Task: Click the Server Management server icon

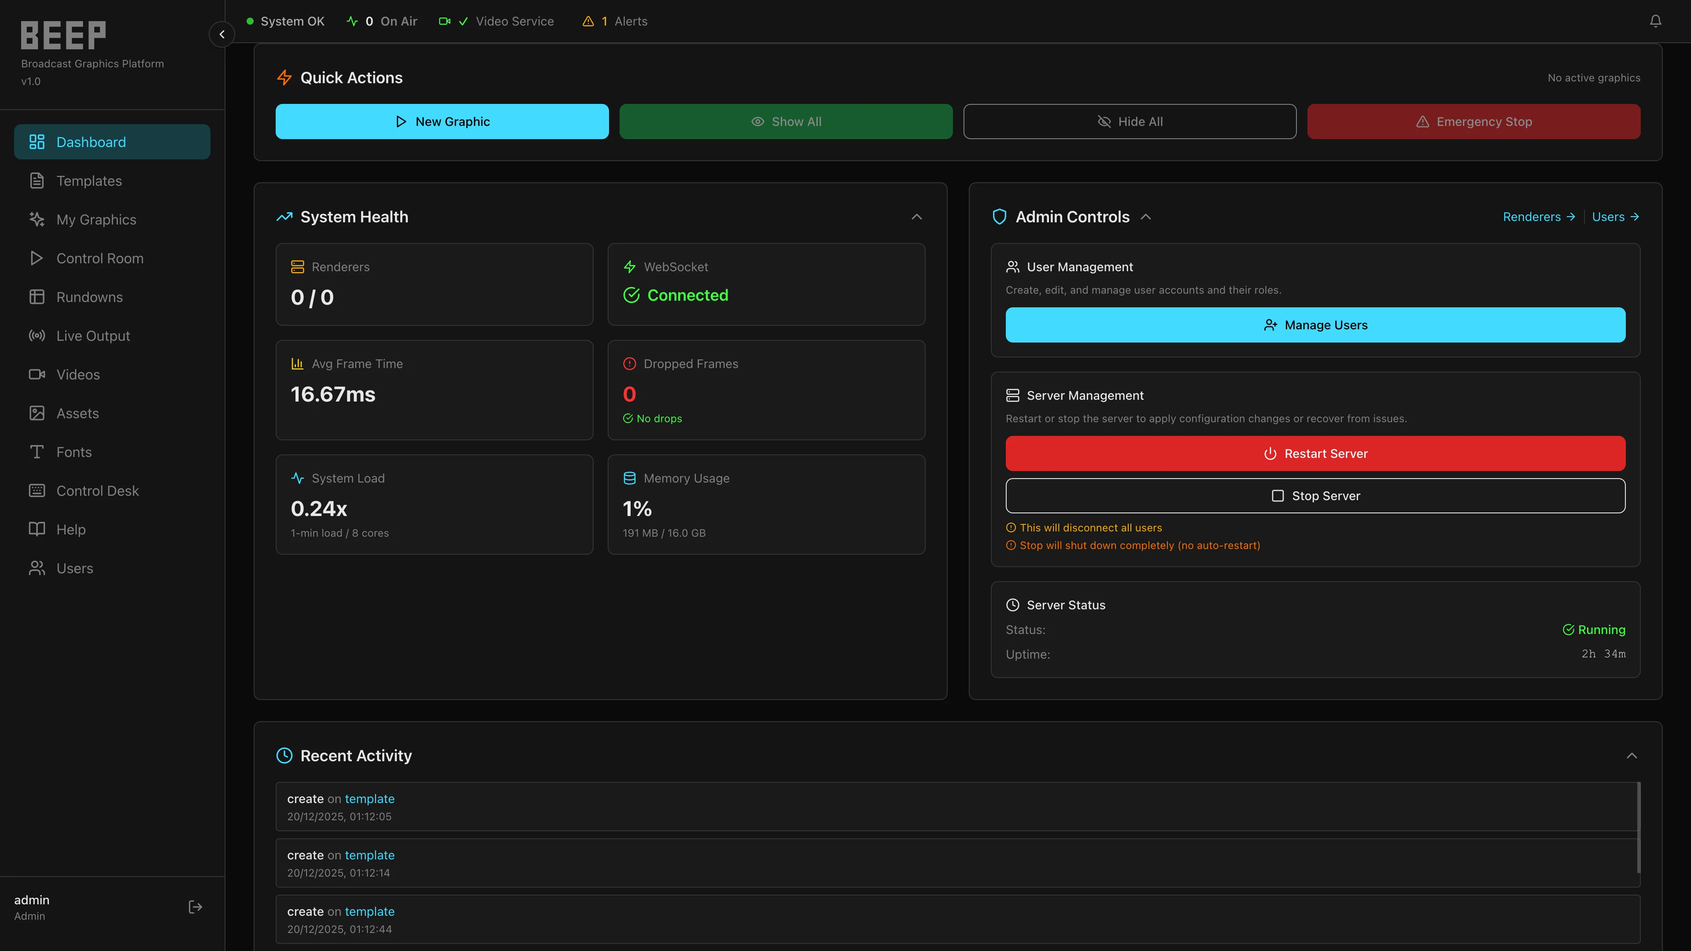Action: point(1012,395)
